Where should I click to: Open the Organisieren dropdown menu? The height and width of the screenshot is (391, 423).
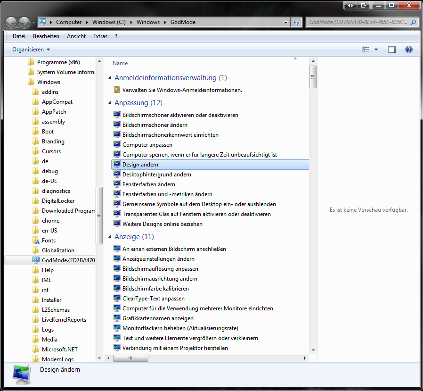tap(31, 50)
